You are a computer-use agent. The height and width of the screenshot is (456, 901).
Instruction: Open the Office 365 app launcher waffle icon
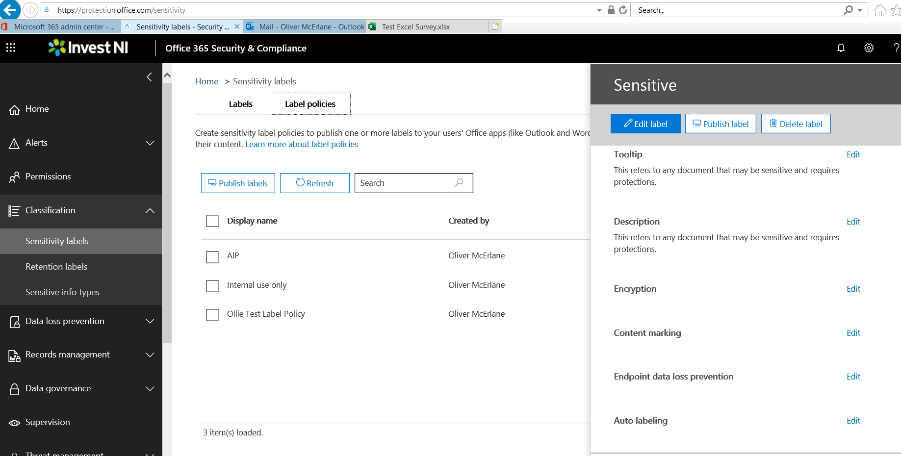[x=11, y=48]
